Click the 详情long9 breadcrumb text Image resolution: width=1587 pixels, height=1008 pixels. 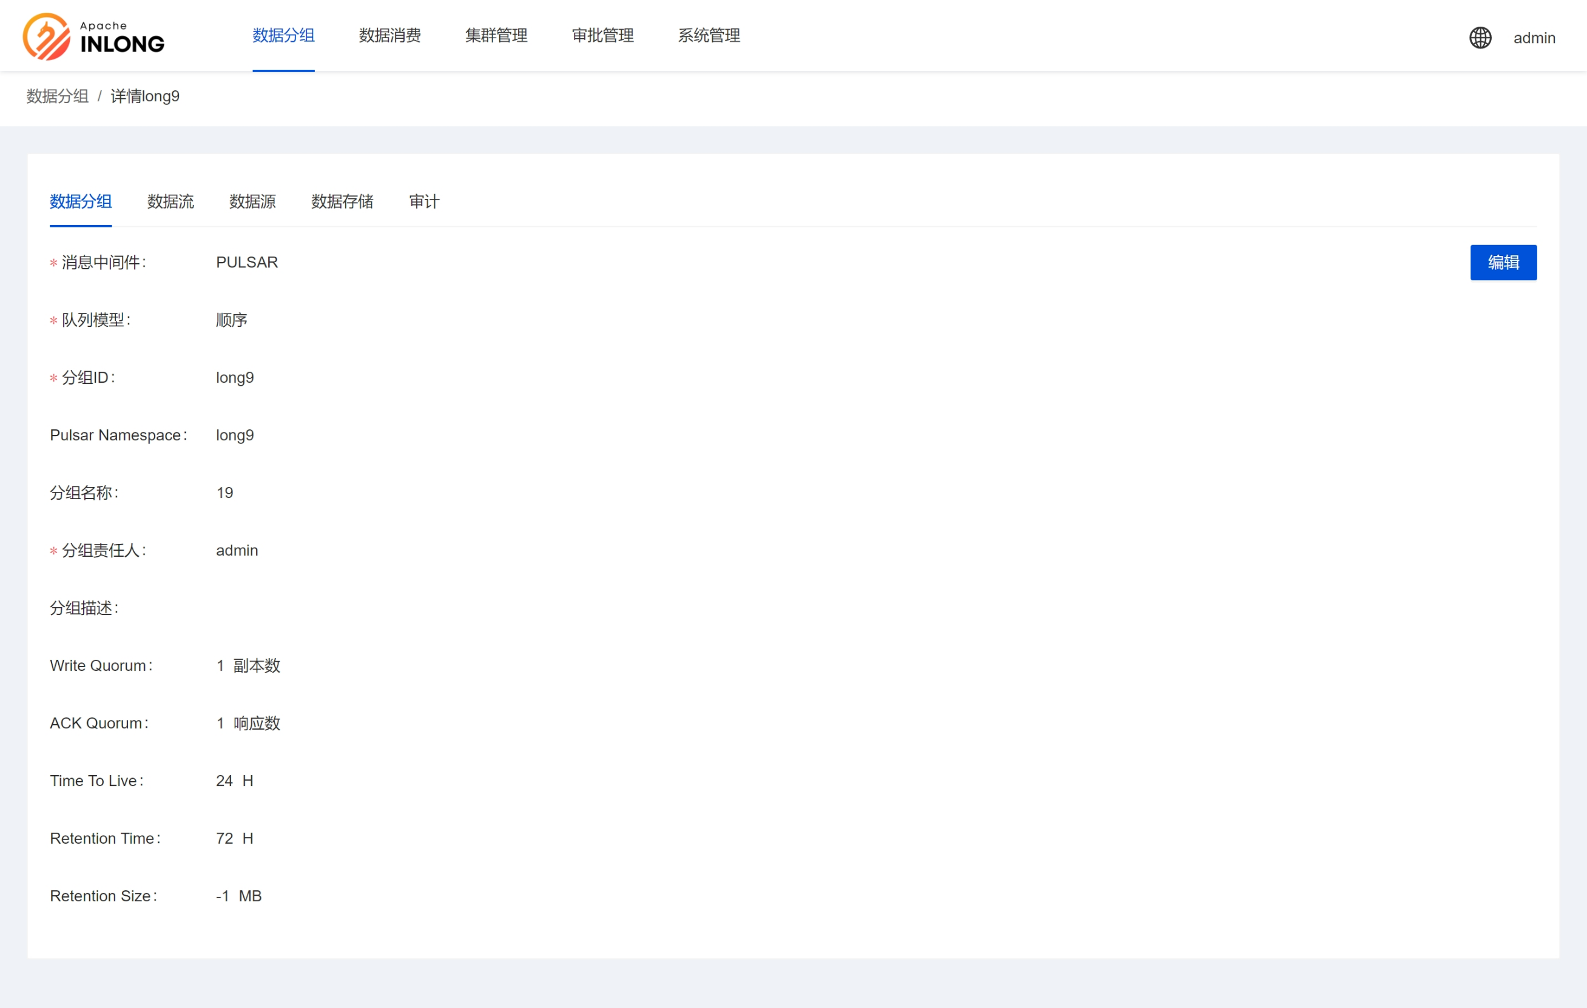(145, 96)
